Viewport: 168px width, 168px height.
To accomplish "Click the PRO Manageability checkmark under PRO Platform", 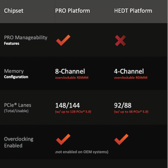I will [63, 40].
